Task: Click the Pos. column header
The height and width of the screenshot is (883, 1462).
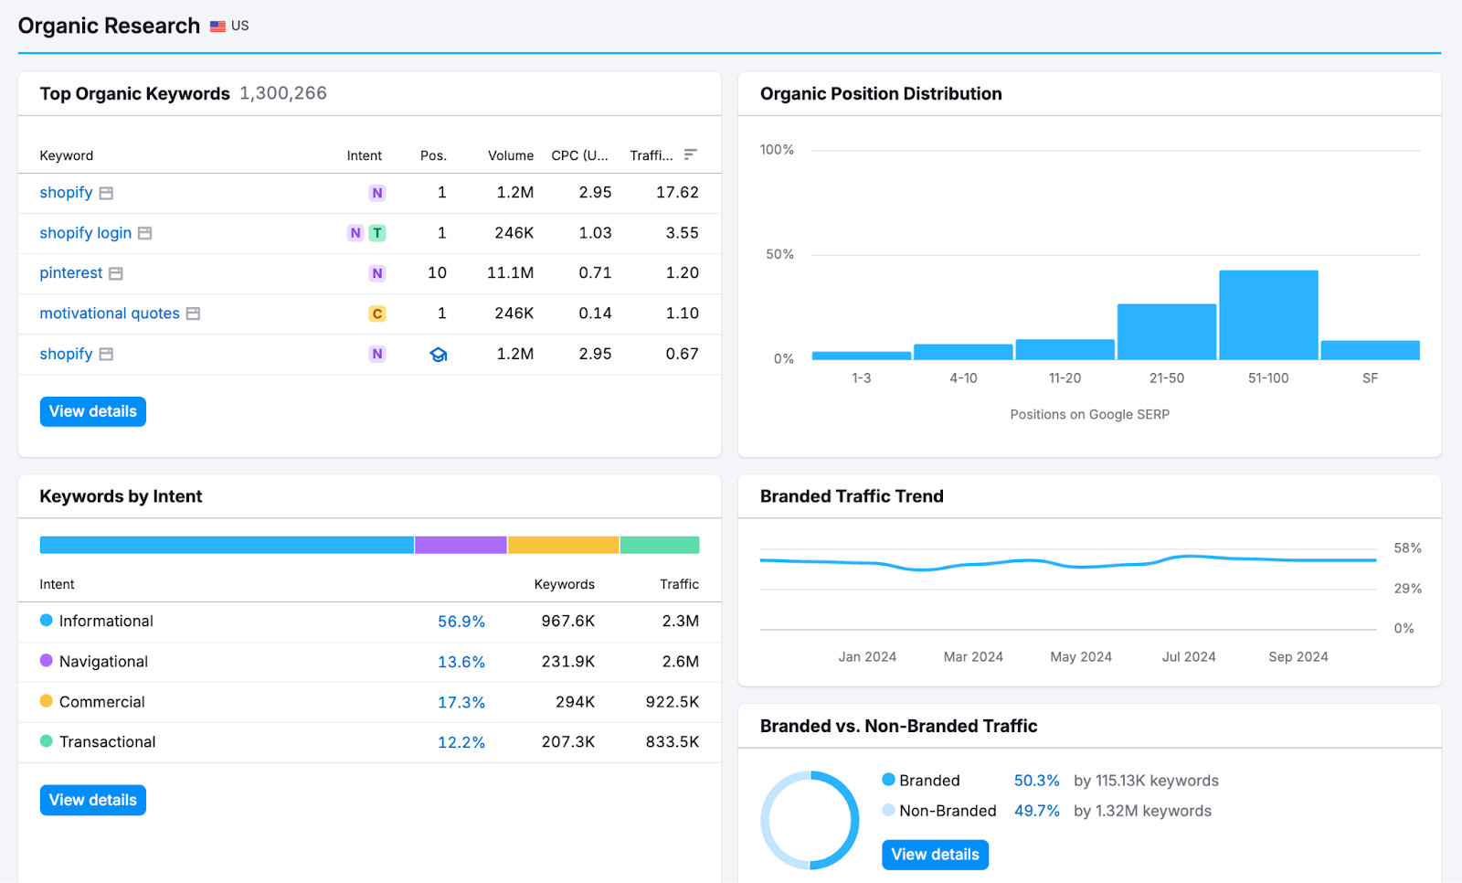Action: (x=433, y=155)
